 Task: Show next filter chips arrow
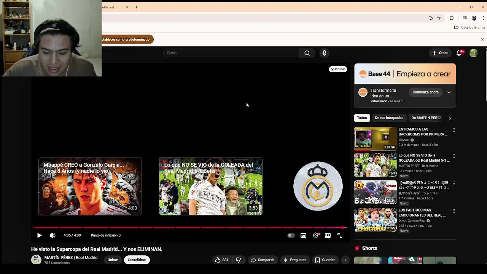[450, 118]
